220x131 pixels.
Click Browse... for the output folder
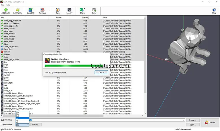[193, 120]
